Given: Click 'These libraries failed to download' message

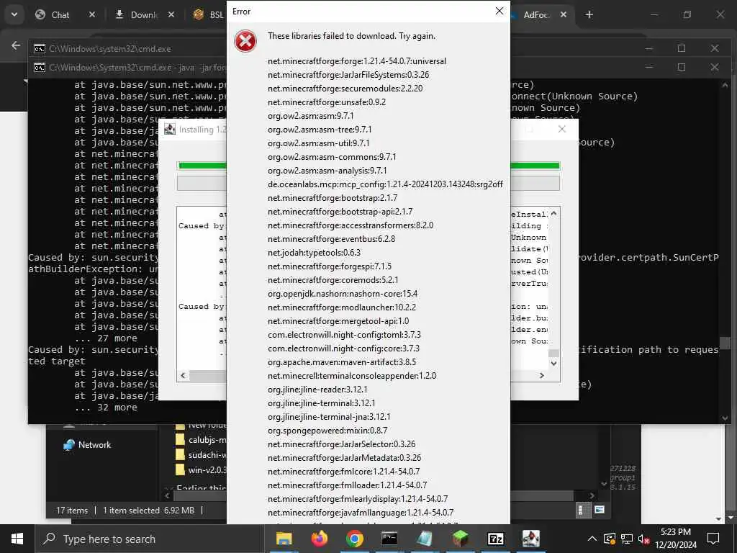Looking at the screenshot, I should click(x=351, y=36).
